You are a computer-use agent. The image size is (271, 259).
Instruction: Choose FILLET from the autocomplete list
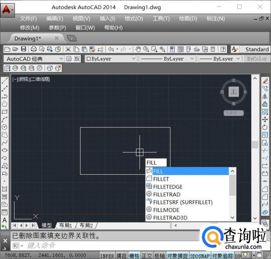click(x=161, y=179)
